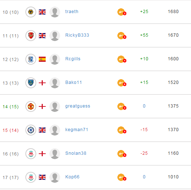Click the England flag in Bako11 row
Image resolution: width=191 pixels, height=190 pixels.
[x=42, y=83]
